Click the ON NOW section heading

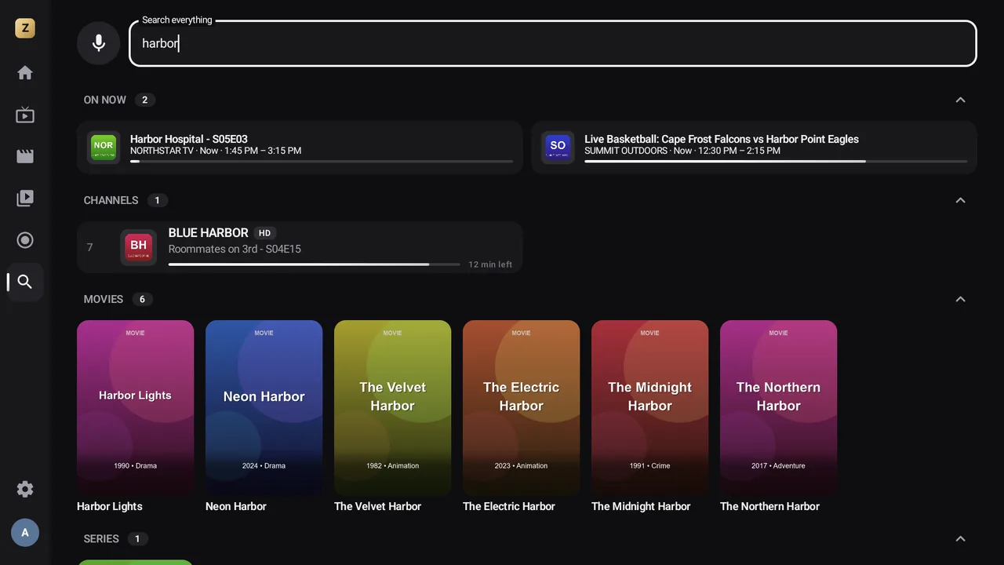pos(105,100)
